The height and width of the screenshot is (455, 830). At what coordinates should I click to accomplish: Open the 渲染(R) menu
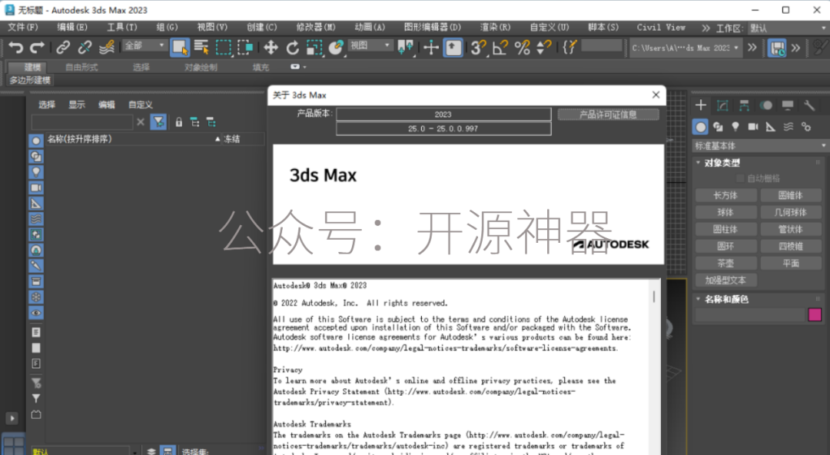click(495, 28)
